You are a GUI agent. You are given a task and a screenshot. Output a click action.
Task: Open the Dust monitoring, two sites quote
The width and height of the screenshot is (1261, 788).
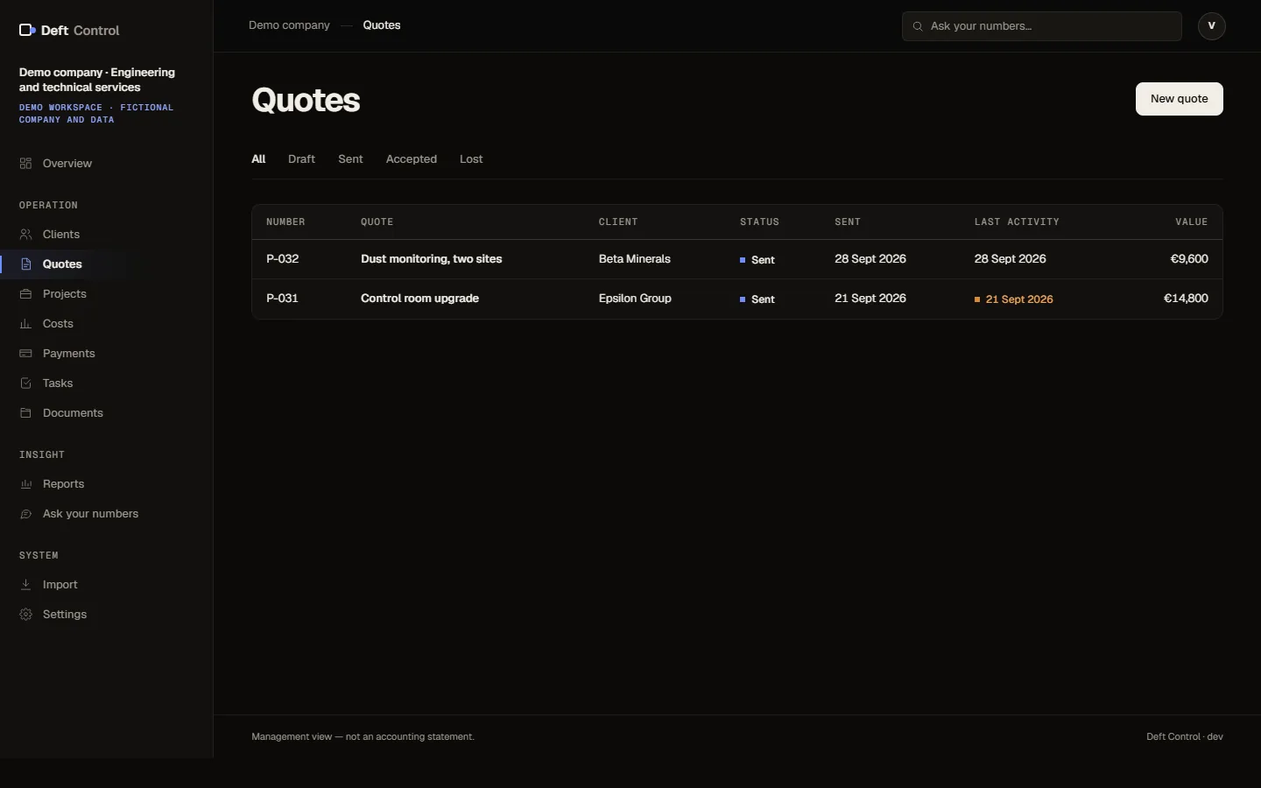432,259
